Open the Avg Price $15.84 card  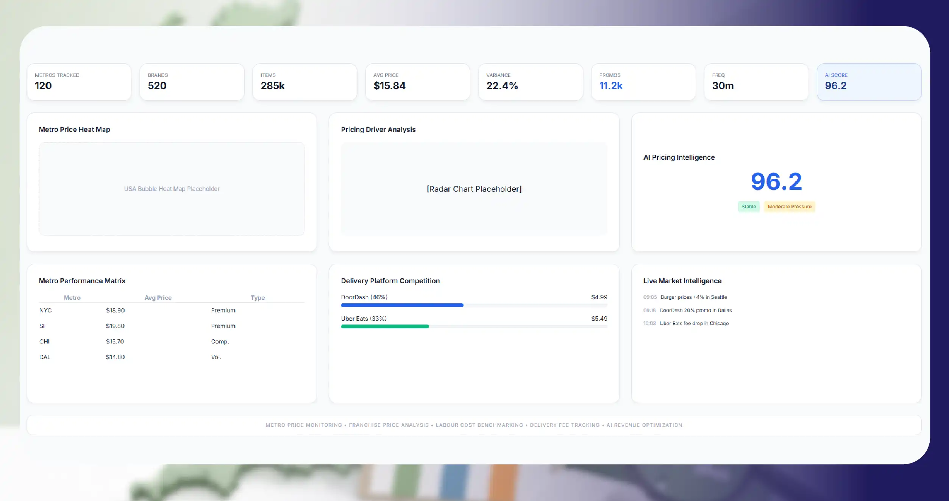(418, 82)
